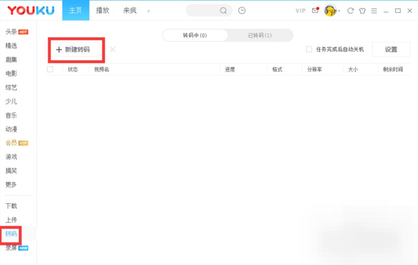Open 上传 section
Viewport: 418px width, 265px height.
[x=11, y=220]
